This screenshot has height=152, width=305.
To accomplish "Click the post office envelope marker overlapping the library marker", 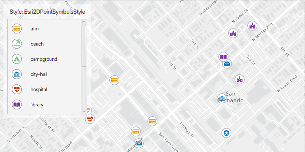I will pyautogui.click(x=227, y=63).
